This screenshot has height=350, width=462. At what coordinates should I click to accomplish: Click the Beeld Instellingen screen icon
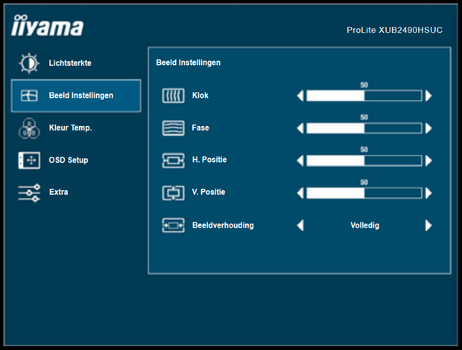pos(29,96)
